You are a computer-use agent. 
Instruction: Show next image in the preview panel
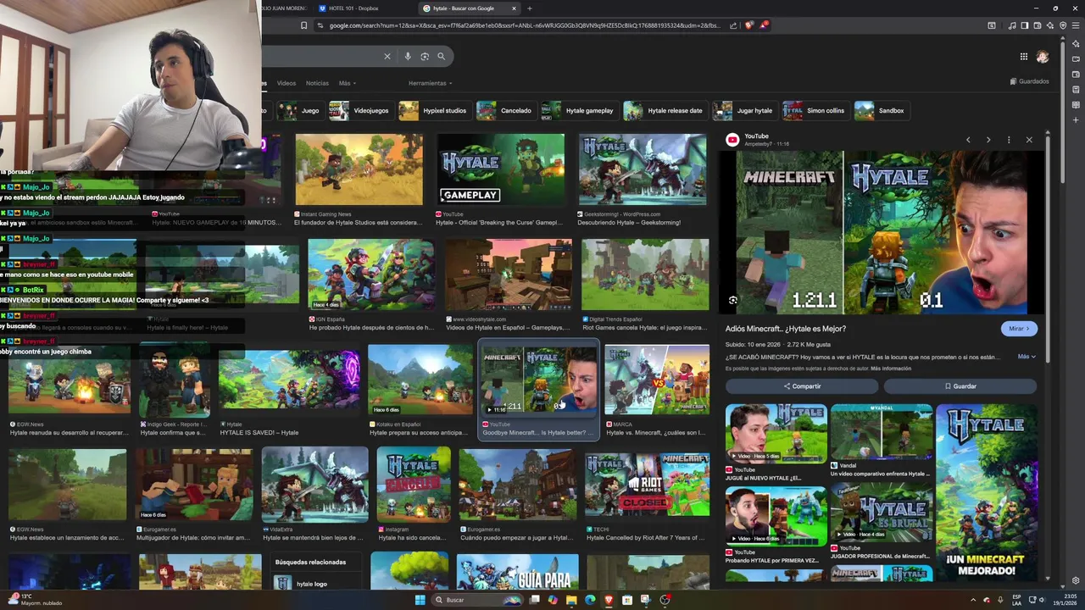[988, 140]
